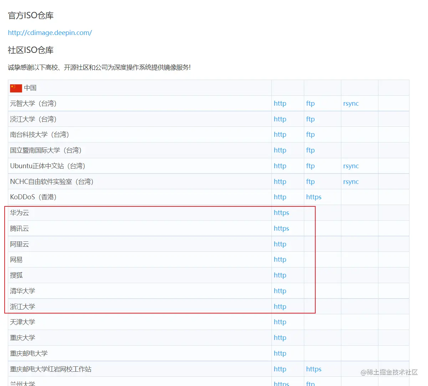Open the cdimage.deepin.com official ISO link
Screen dimensions: 428x386
coord(50,32)
